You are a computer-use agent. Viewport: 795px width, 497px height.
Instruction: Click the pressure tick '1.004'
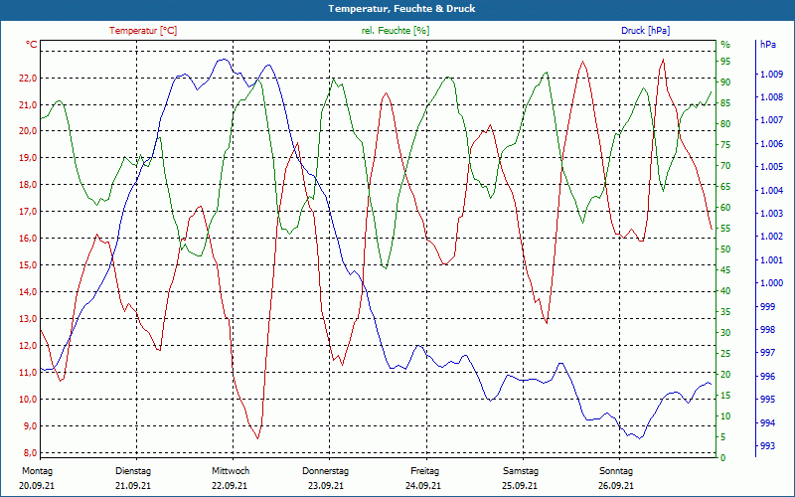772,191
